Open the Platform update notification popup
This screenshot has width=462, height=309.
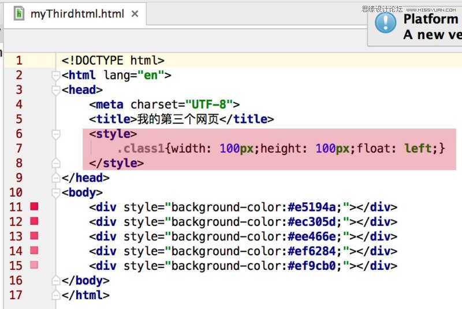pyautogui.click(x=430, y=26)
